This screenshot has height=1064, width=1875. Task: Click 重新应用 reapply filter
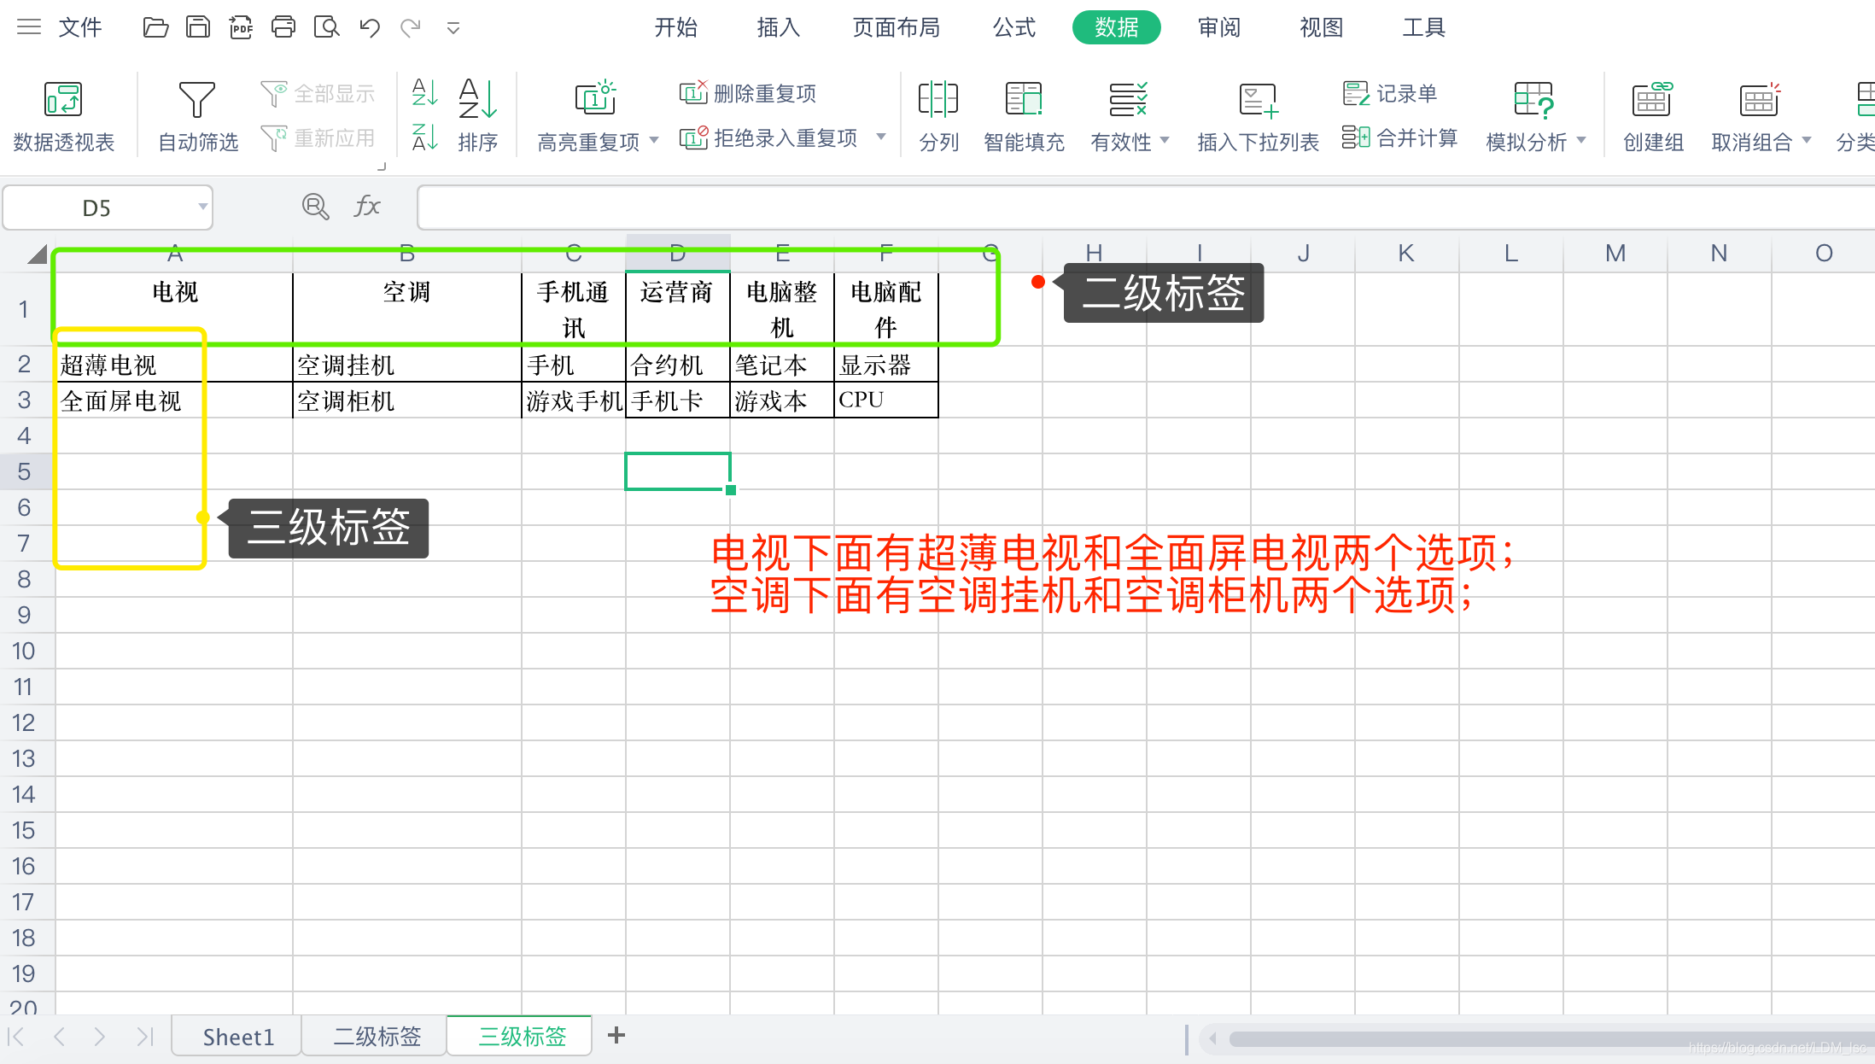[318, 137]
